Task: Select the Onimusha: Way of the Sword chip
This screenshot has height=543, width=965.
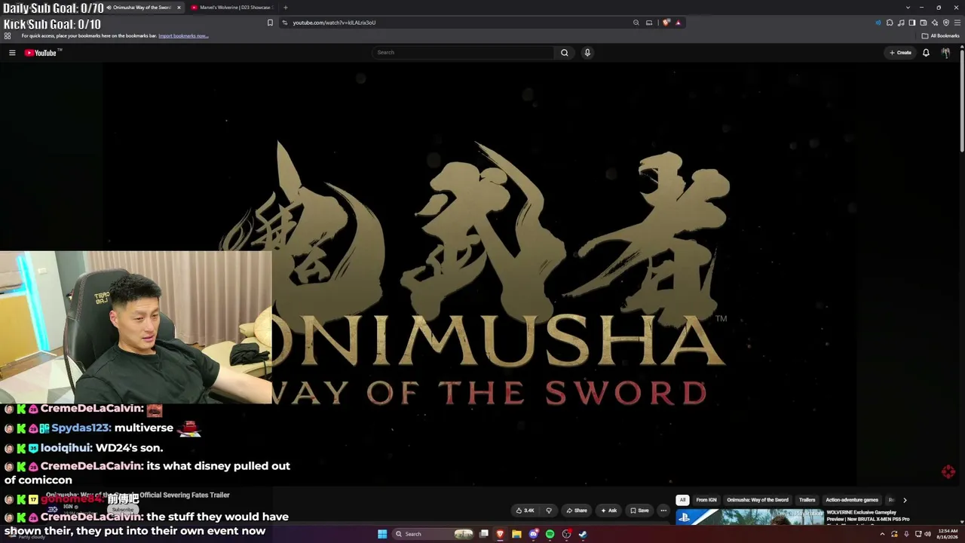Action: tap(758, 500)
